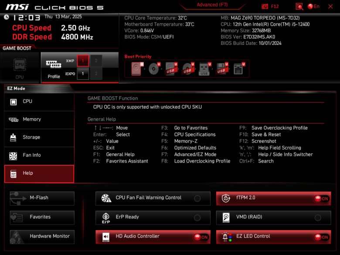Click the Storage sidebar drive icon
The image size is (340, 255).
pos(13,137)
